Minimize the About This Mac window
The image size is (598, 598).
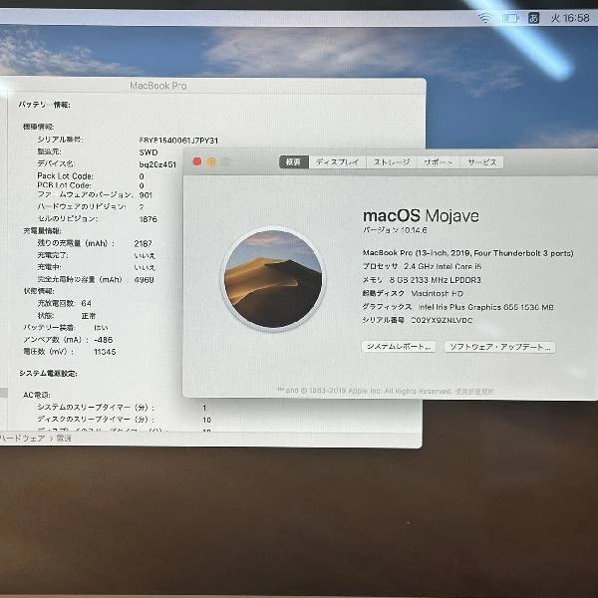(x=211, y=162)
